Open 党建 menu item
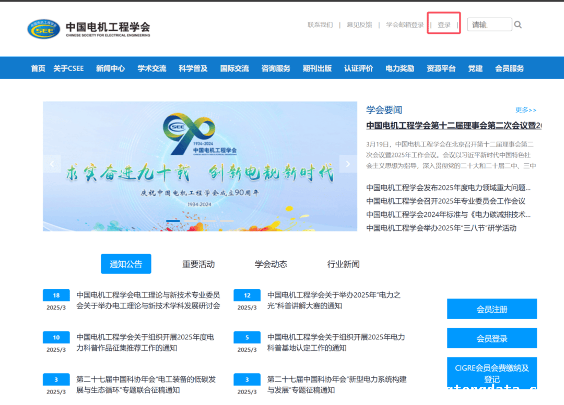Image resolution: width=564 pixels, height=405 pixels. (x=475, y=68)
